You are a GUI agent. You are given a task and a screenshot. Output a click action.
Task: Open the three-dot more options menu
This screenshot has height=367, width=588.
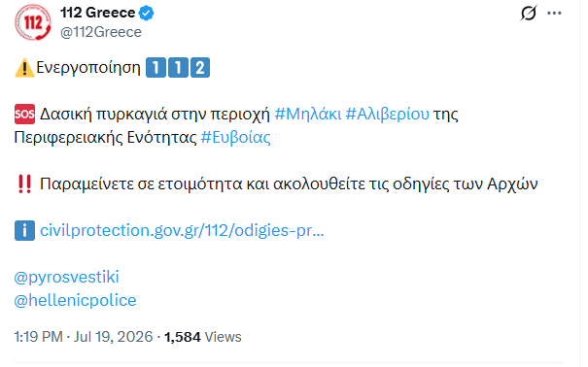point(554,14)
